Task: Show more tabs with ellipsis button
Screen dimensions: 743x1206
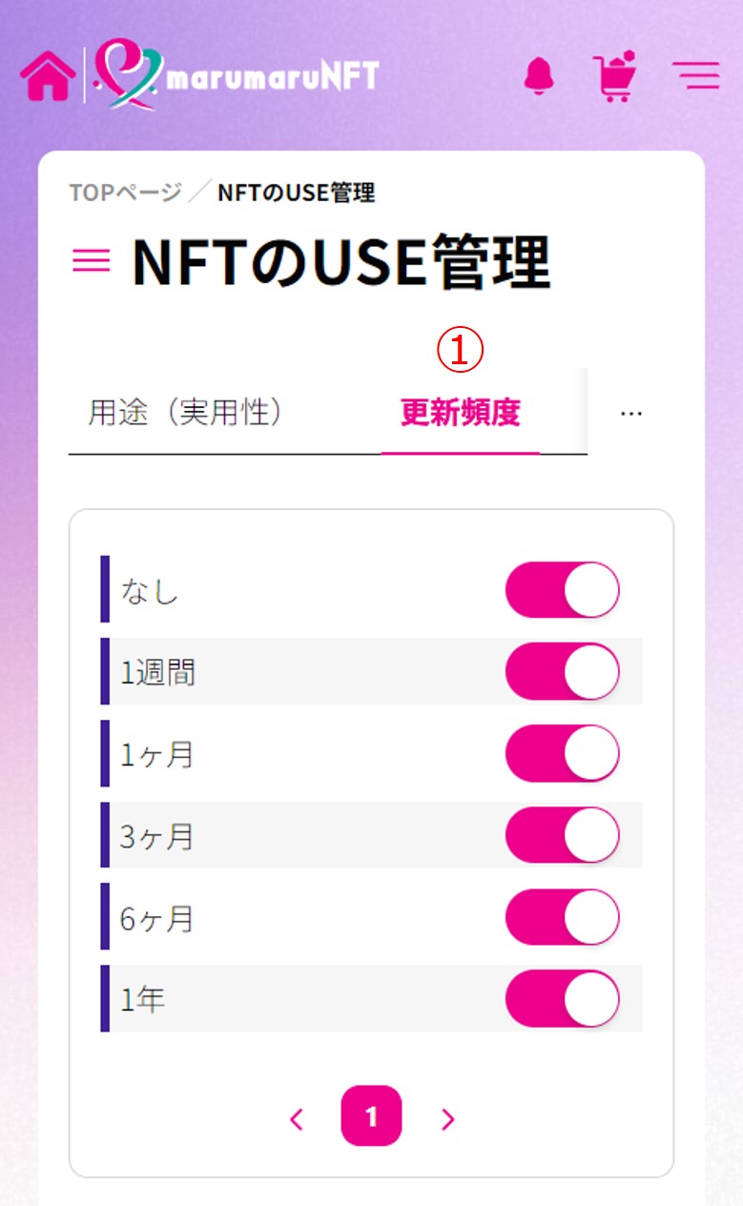Action: coord(630,413)
